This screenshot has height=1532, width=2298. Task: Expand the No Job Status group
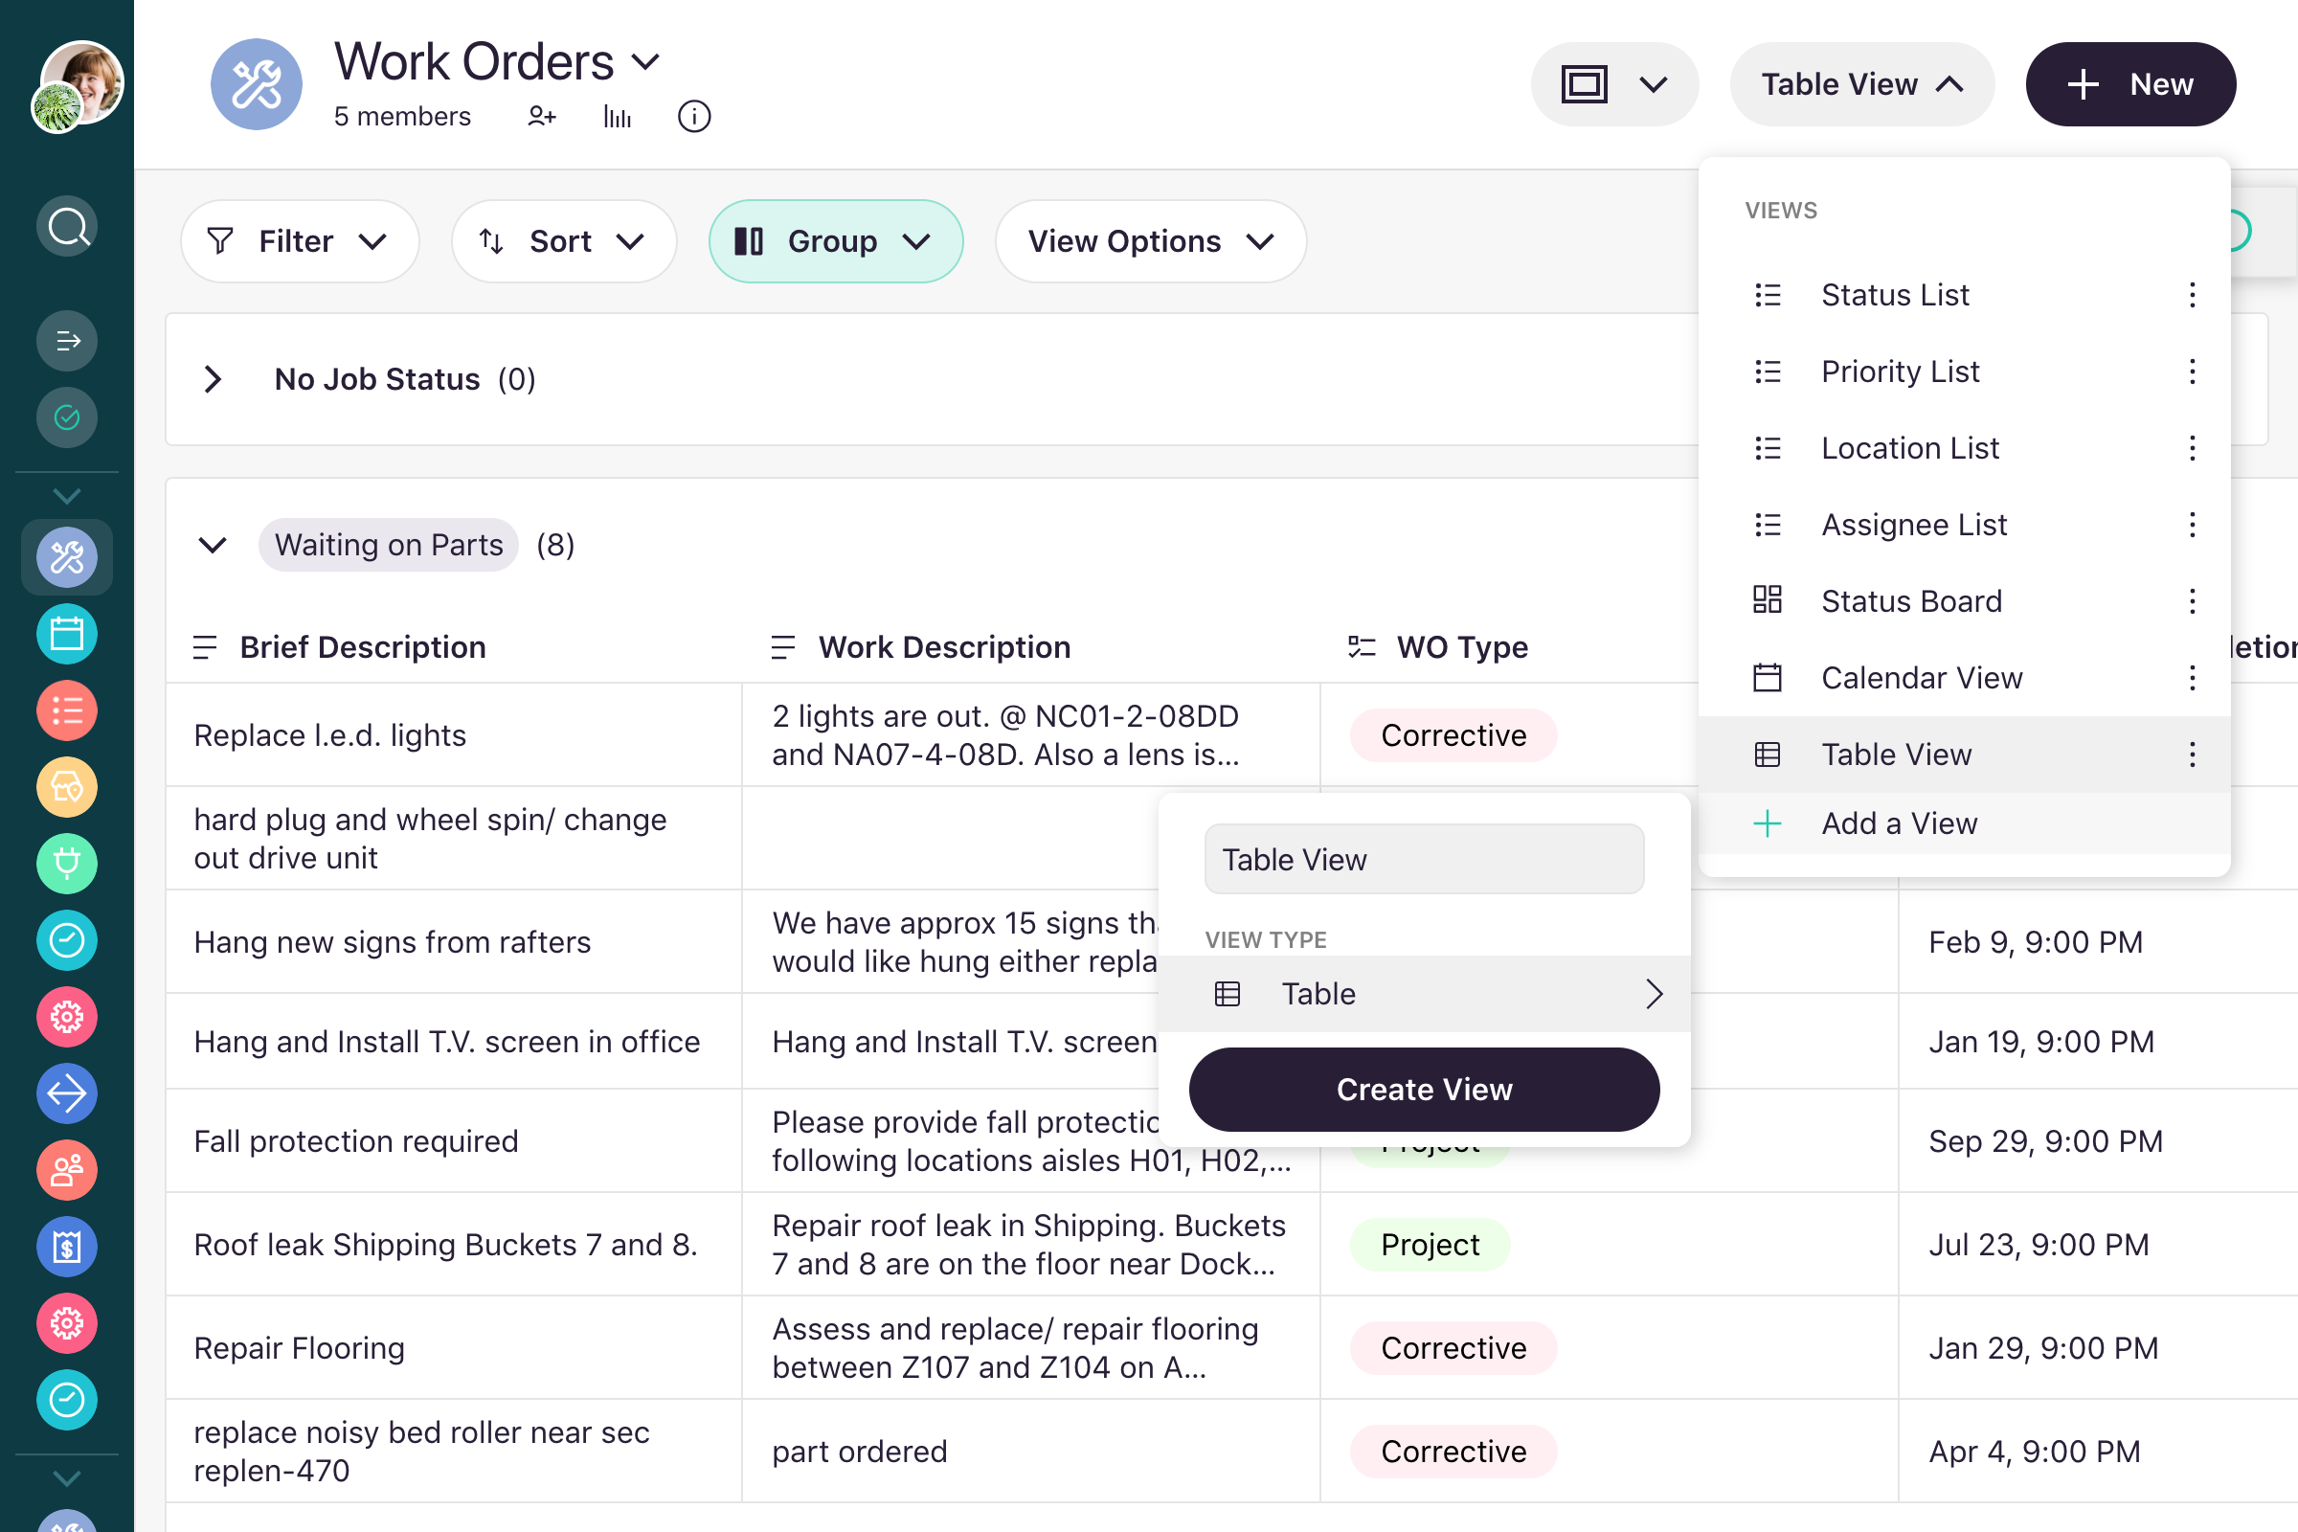(212, 379)
